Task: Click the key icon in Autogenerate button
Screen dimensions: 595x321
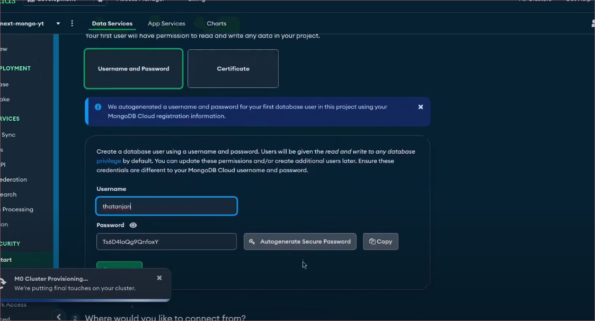Action: (x=252, y=242)
